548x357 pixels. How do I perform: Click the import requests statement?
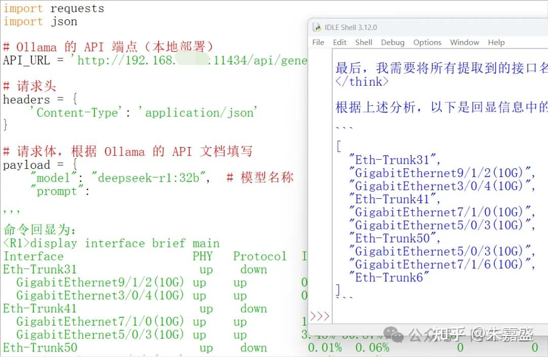[x=53, y=8]
